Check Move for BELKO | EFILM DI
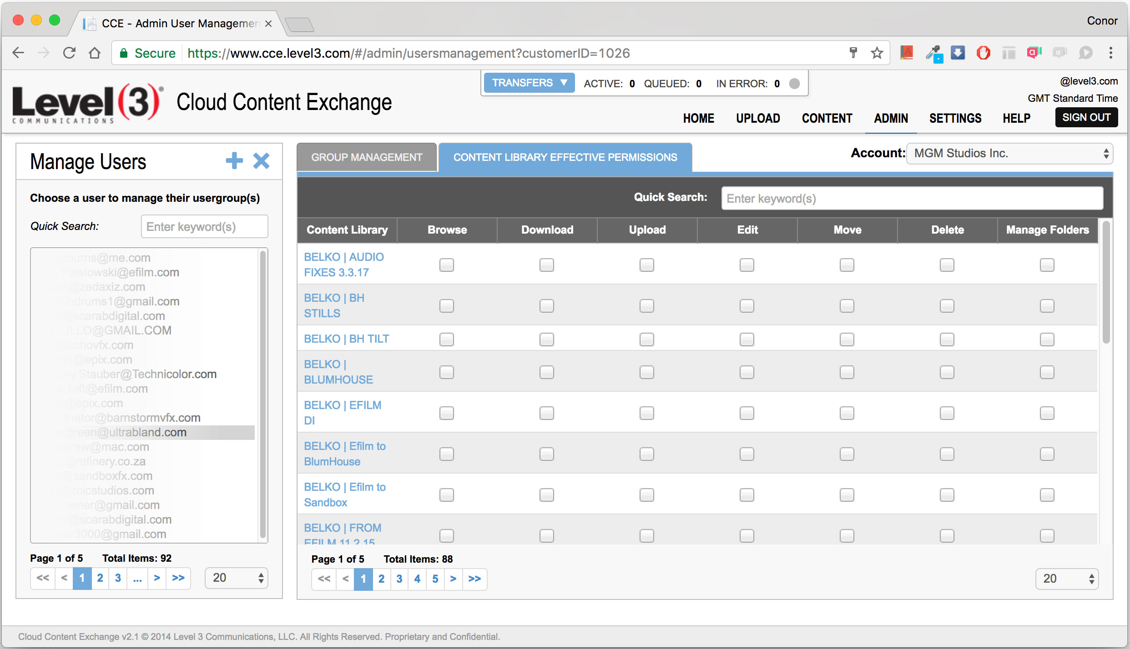 pyautogui.click(x=847, y=413)
